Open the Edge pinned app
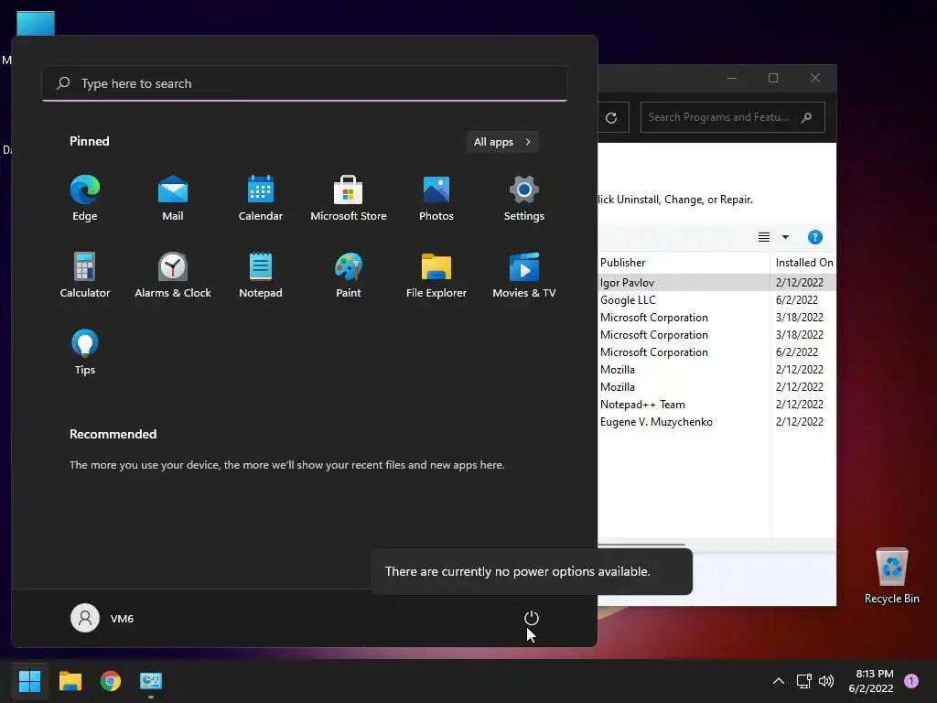Image resolution: width=937 pixels, height=703 pixels. pos(85,199)
